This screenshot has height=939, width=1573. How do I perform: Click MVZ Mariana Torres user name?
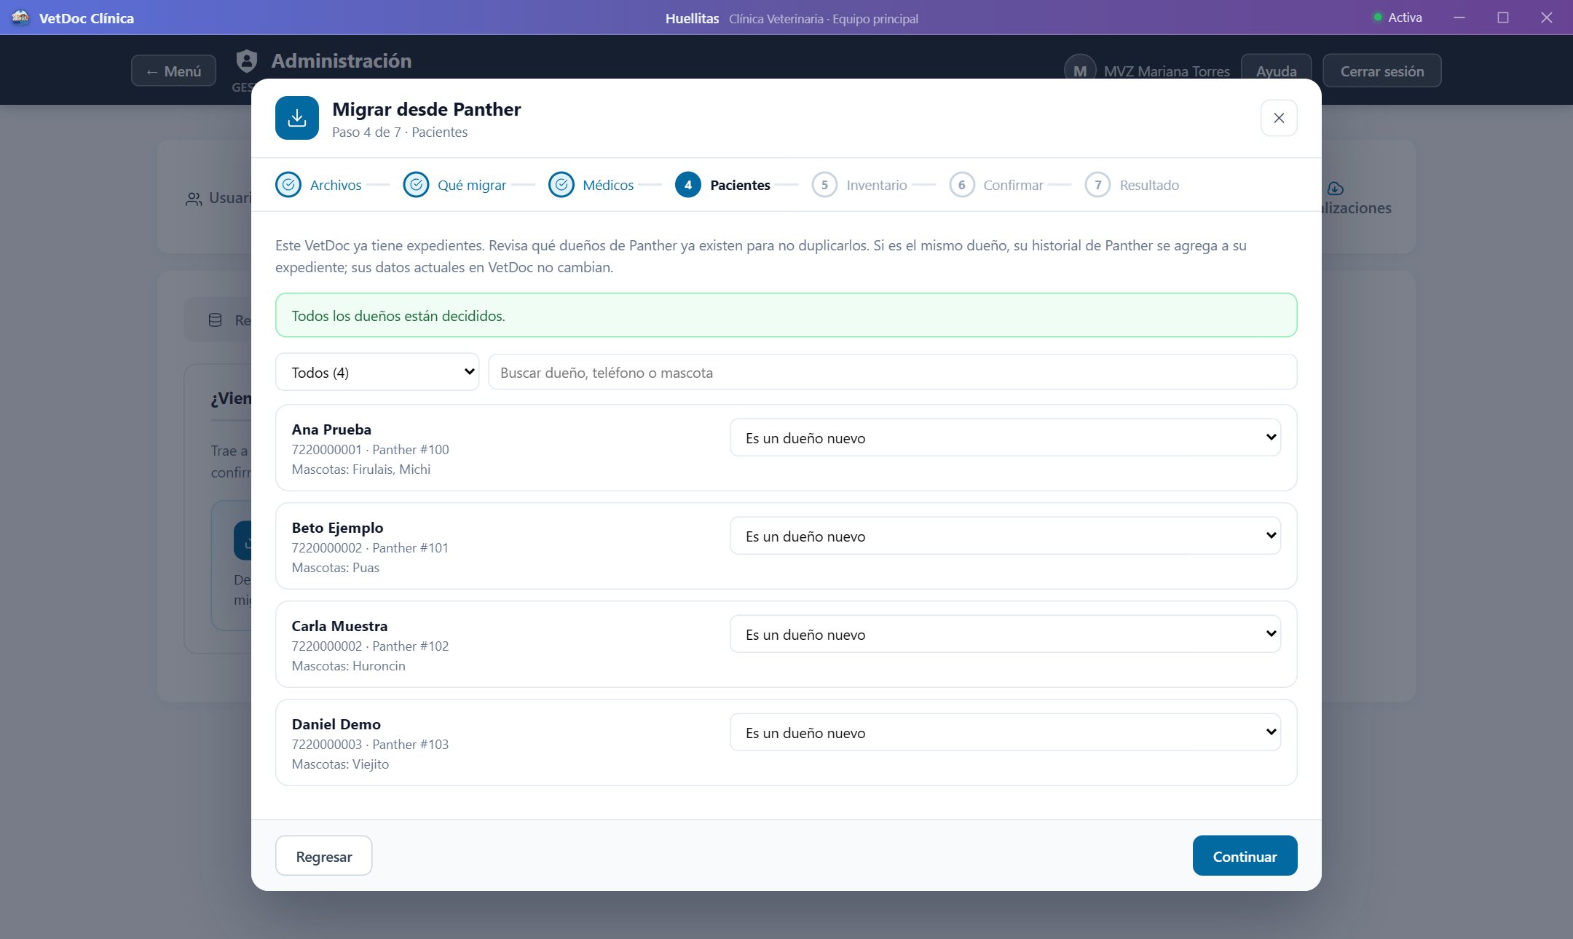(x=1167, y=71)
